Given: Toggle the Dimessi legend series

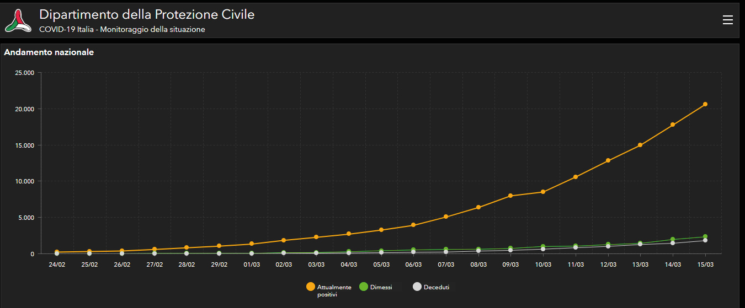Looking at the screenshot, I should pyautogui.click(x=376, y=287).
